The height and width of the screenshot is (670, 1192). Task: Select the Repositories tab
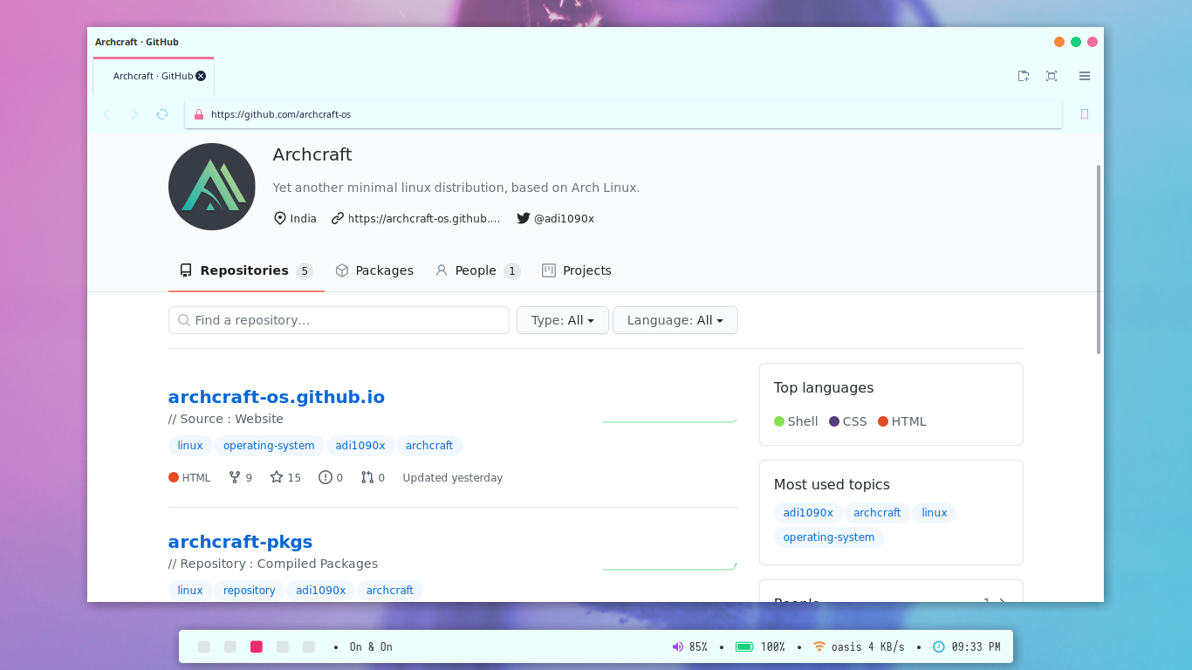click(246, 270)
